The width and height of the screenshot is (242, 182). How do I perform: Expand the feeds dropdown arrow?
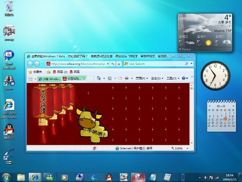pyautogui.click(x=115, y=78)
